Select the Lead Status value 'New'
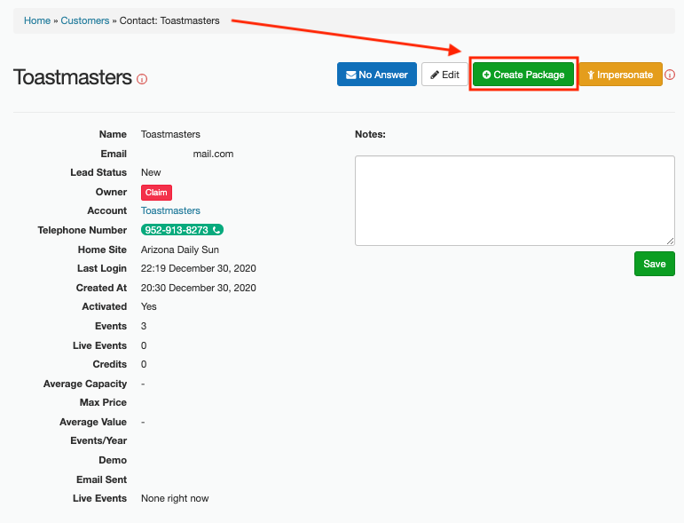Viewport: 684px width, 523px height. [x=151, y=172]
